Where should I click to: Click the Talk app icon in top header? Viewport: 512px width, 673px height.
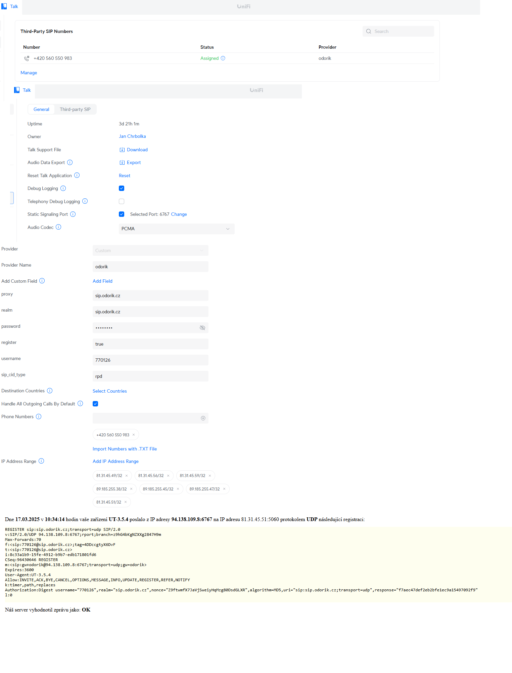coord(4,6)
